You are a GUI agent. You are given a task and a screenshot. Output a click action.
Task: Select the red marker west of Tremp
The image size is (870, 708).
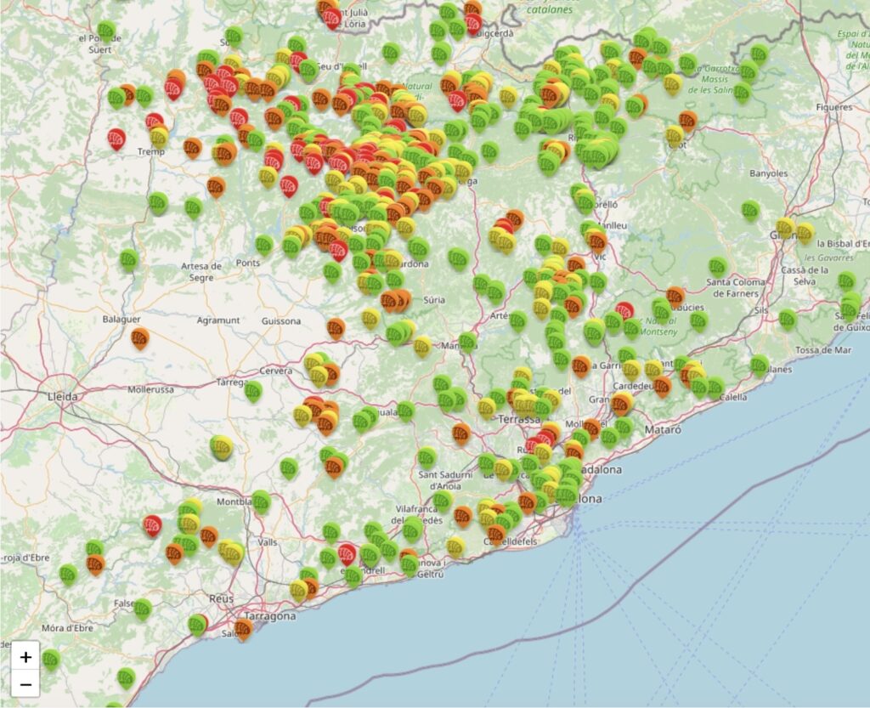[x=116, y=138]
